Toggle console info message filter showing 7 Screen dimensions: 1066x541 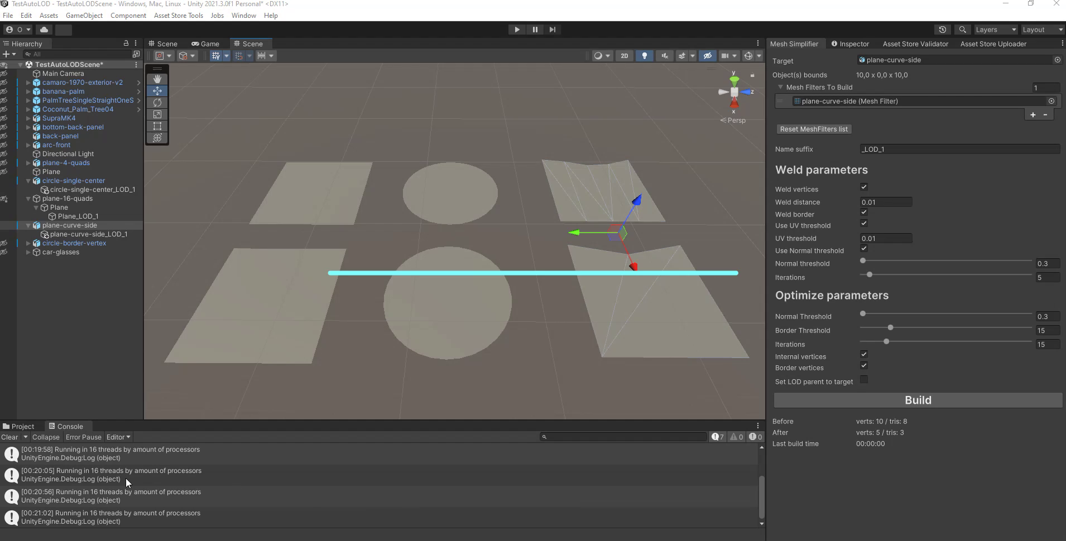point(718,437)
